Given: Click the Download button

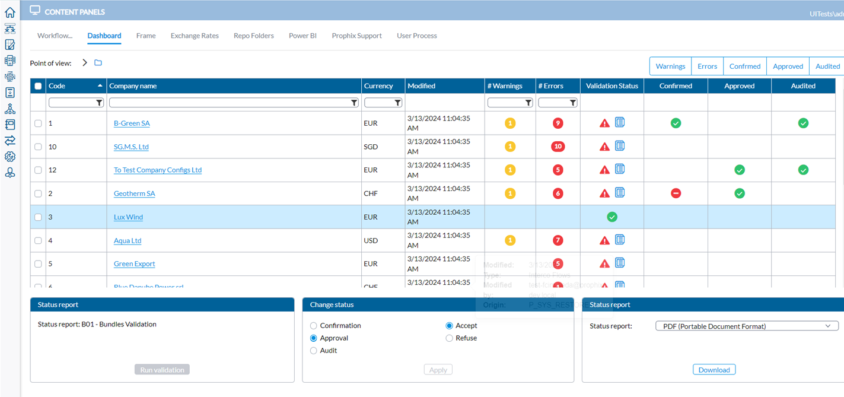Looking at the screenshot, I should click(x=714, y=370).
